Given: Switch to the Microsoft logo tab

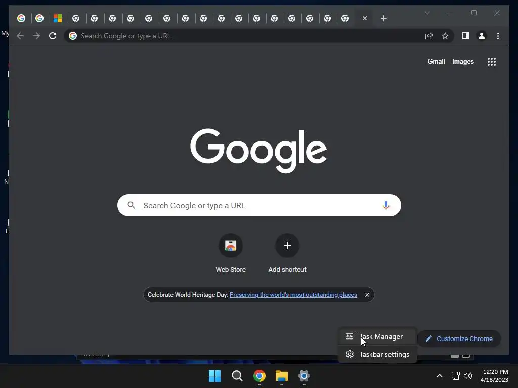Looking at the screenshot, I should point(58,18).
